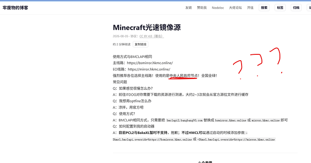Open the 牢废物的博客 site title
Viewport: 311px width, 163px height.
[x=15, y=8]
